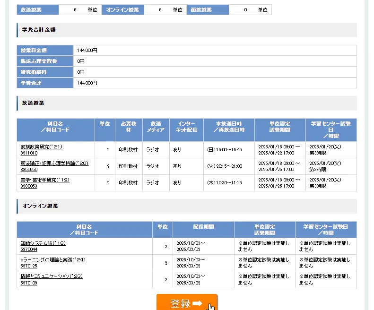This screenshot has width=374, height=310.
Task: Click the 配信期間 column header
Action: [203, 227]
